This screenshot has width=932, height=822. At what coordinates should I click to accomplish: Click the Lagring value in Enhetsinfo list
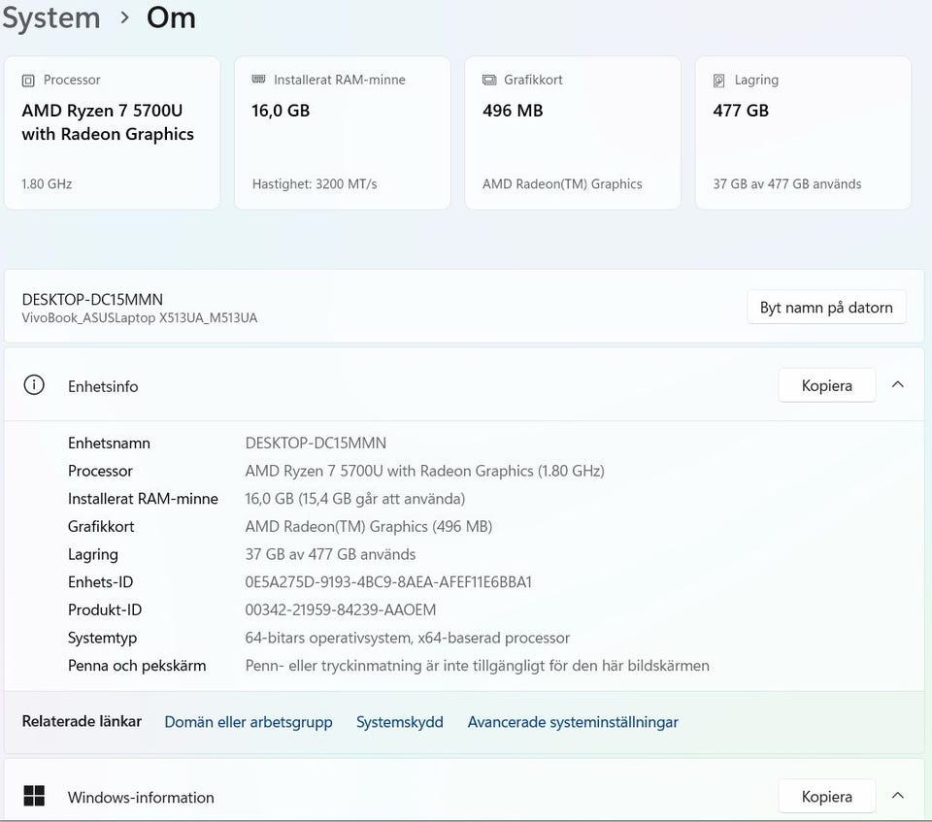click(330, 554)
